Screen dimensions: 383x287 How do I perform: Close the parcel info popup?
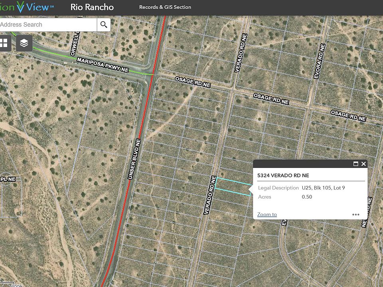(x=364, y=164)
